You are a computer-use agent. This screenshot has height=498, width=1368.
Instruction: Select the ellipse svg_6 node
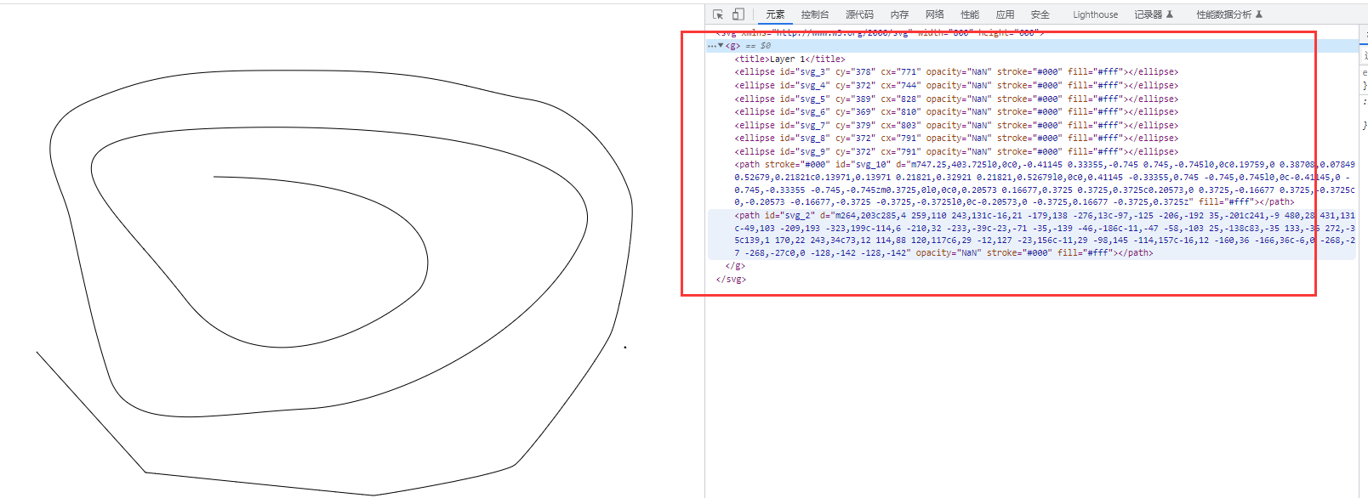[956, 111]
